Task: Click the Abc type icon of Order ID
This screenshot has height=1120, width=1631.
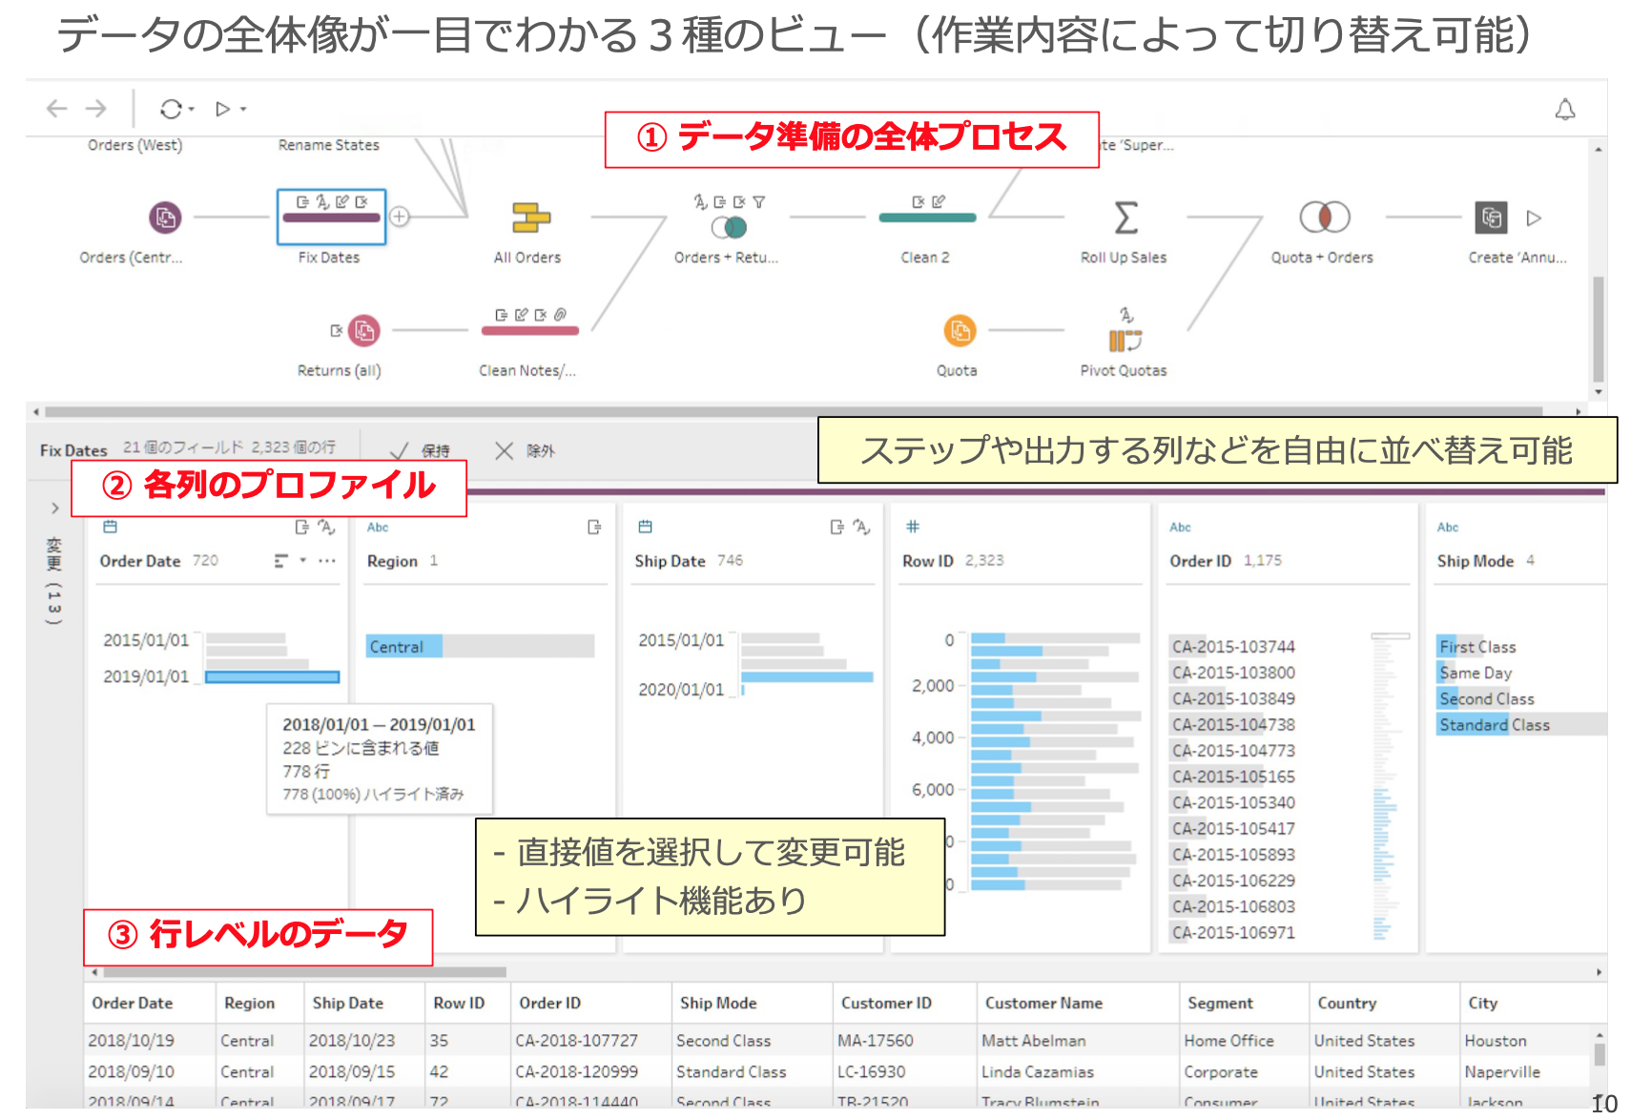Action: [x=1181, y=528]
